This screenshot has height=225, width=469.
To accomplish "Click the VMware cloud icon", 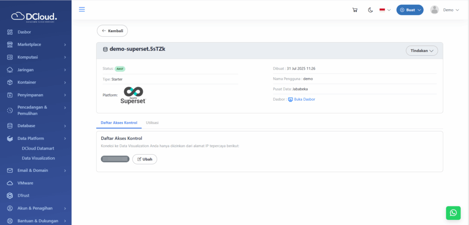I will [10, 183].
